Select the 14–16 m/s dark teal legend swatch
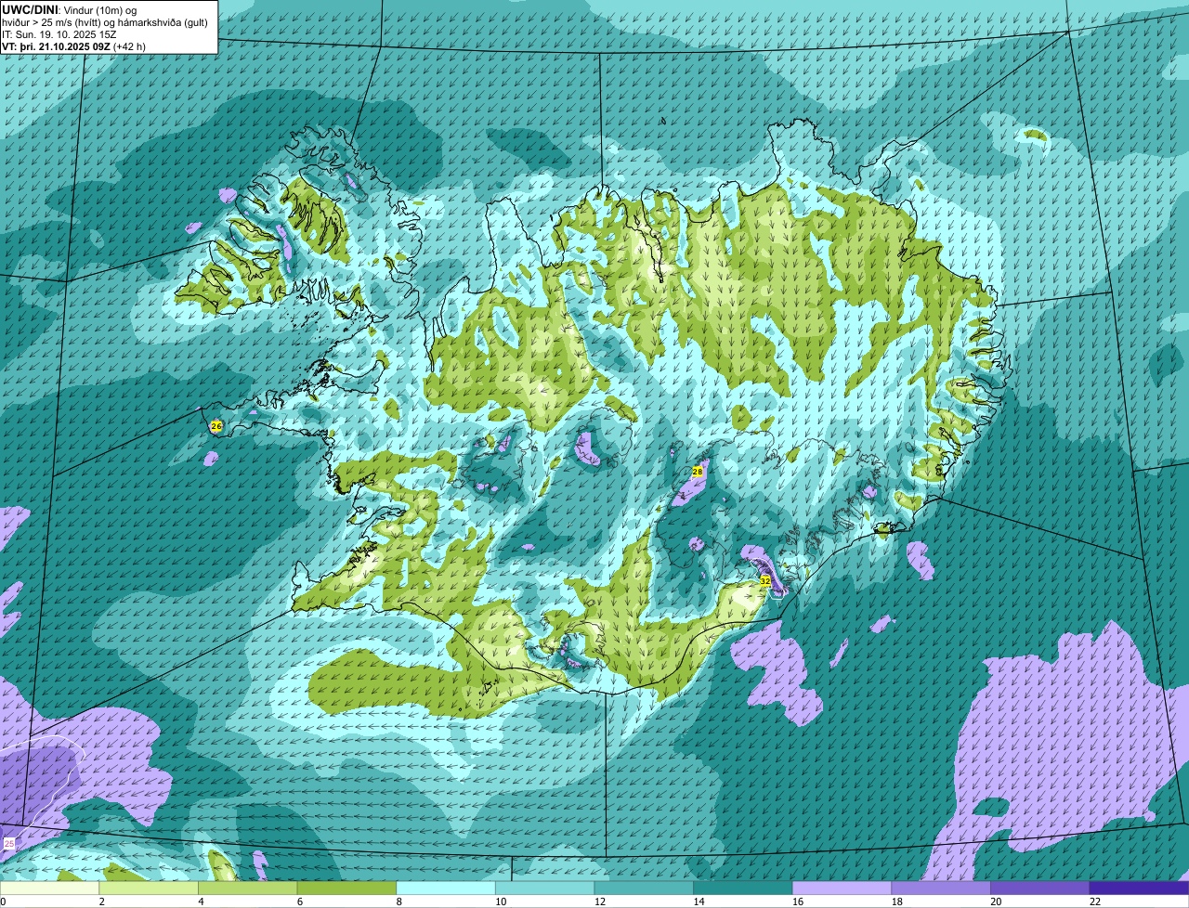The image size is (1189, 908). coord(743,888)
